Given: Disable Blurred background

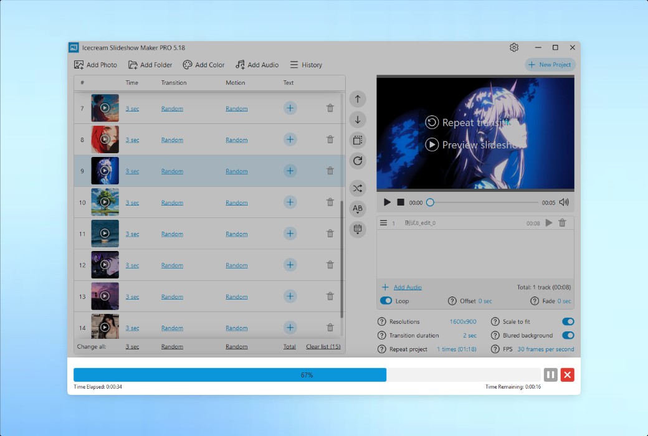Looking at the screenshot, I should click(x=566, y=335).
